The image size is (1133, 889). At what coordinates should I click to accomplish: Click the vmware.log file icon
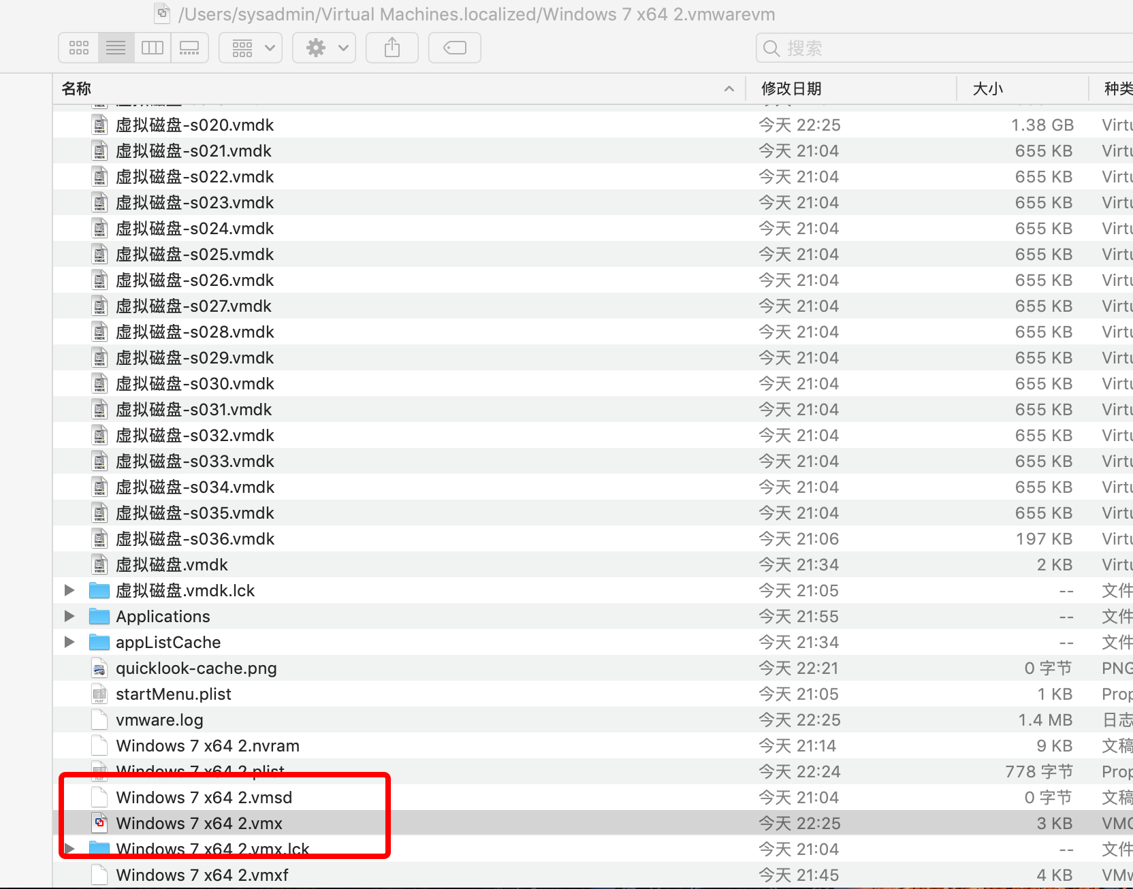point(99,720)
